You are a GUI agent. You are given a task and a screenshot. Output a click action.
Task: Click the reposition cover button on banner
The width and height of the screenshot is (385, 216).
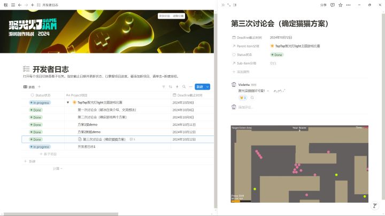tap(178, 16)
